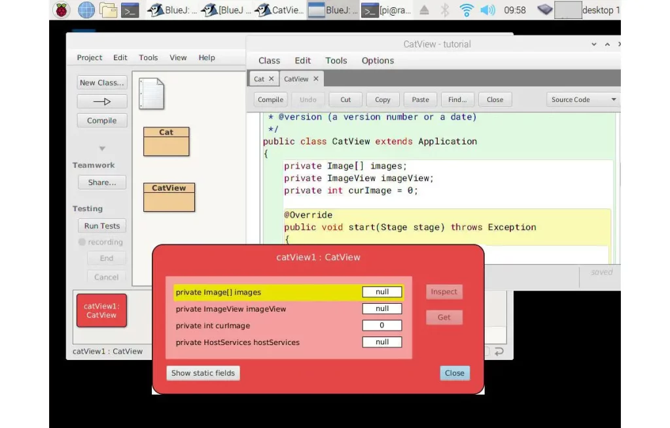
Task: Select the CatView class box
Action: point(169,197)
